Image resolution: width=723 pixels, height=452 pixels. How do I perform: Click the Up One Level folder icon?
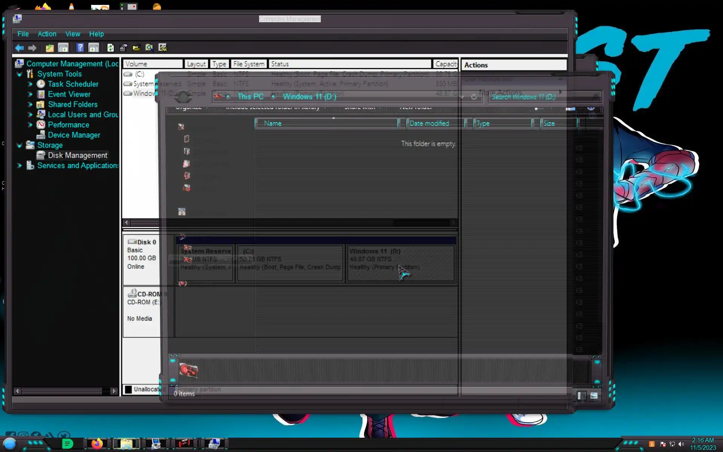pyautogui.click(x=50, y=48)
